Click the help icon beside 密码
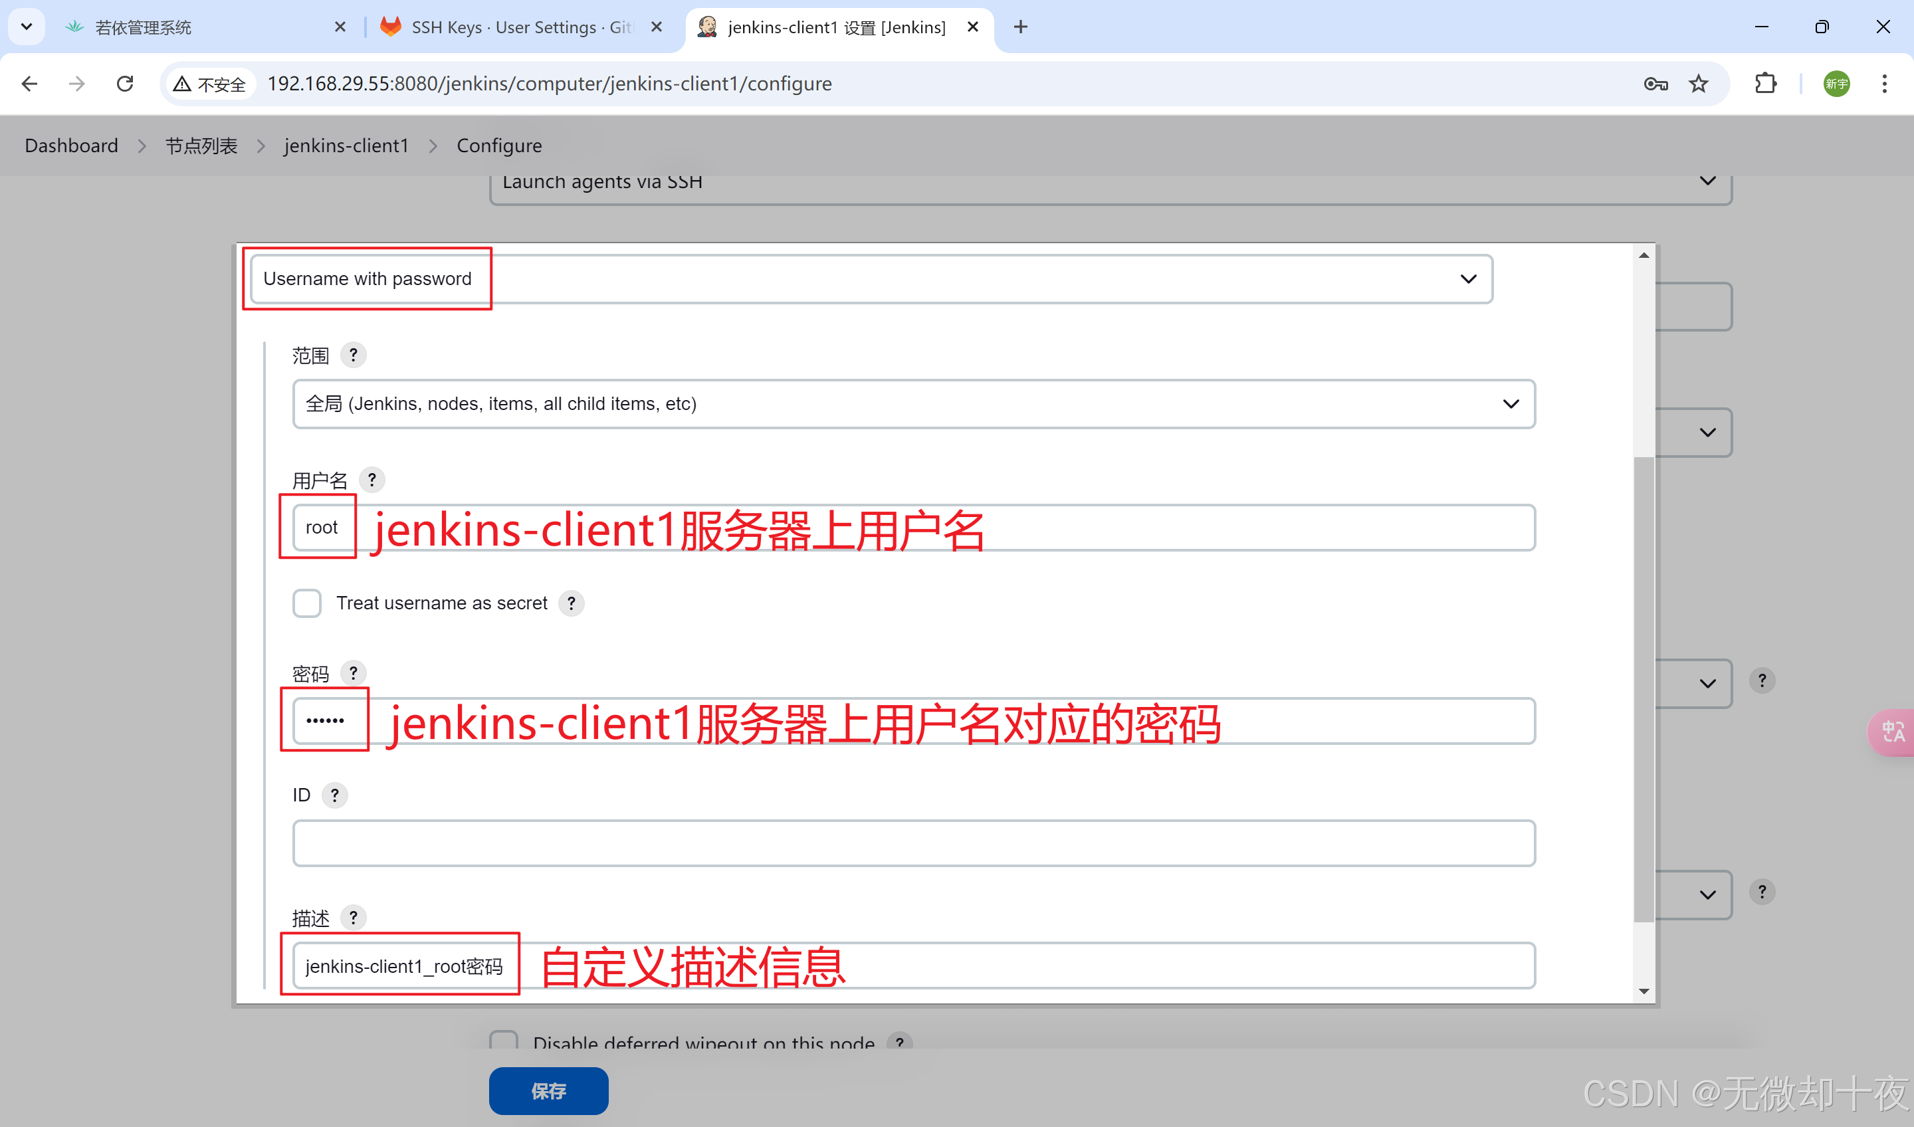This screenshot has width=1914, height=1127. coord(353,673)
